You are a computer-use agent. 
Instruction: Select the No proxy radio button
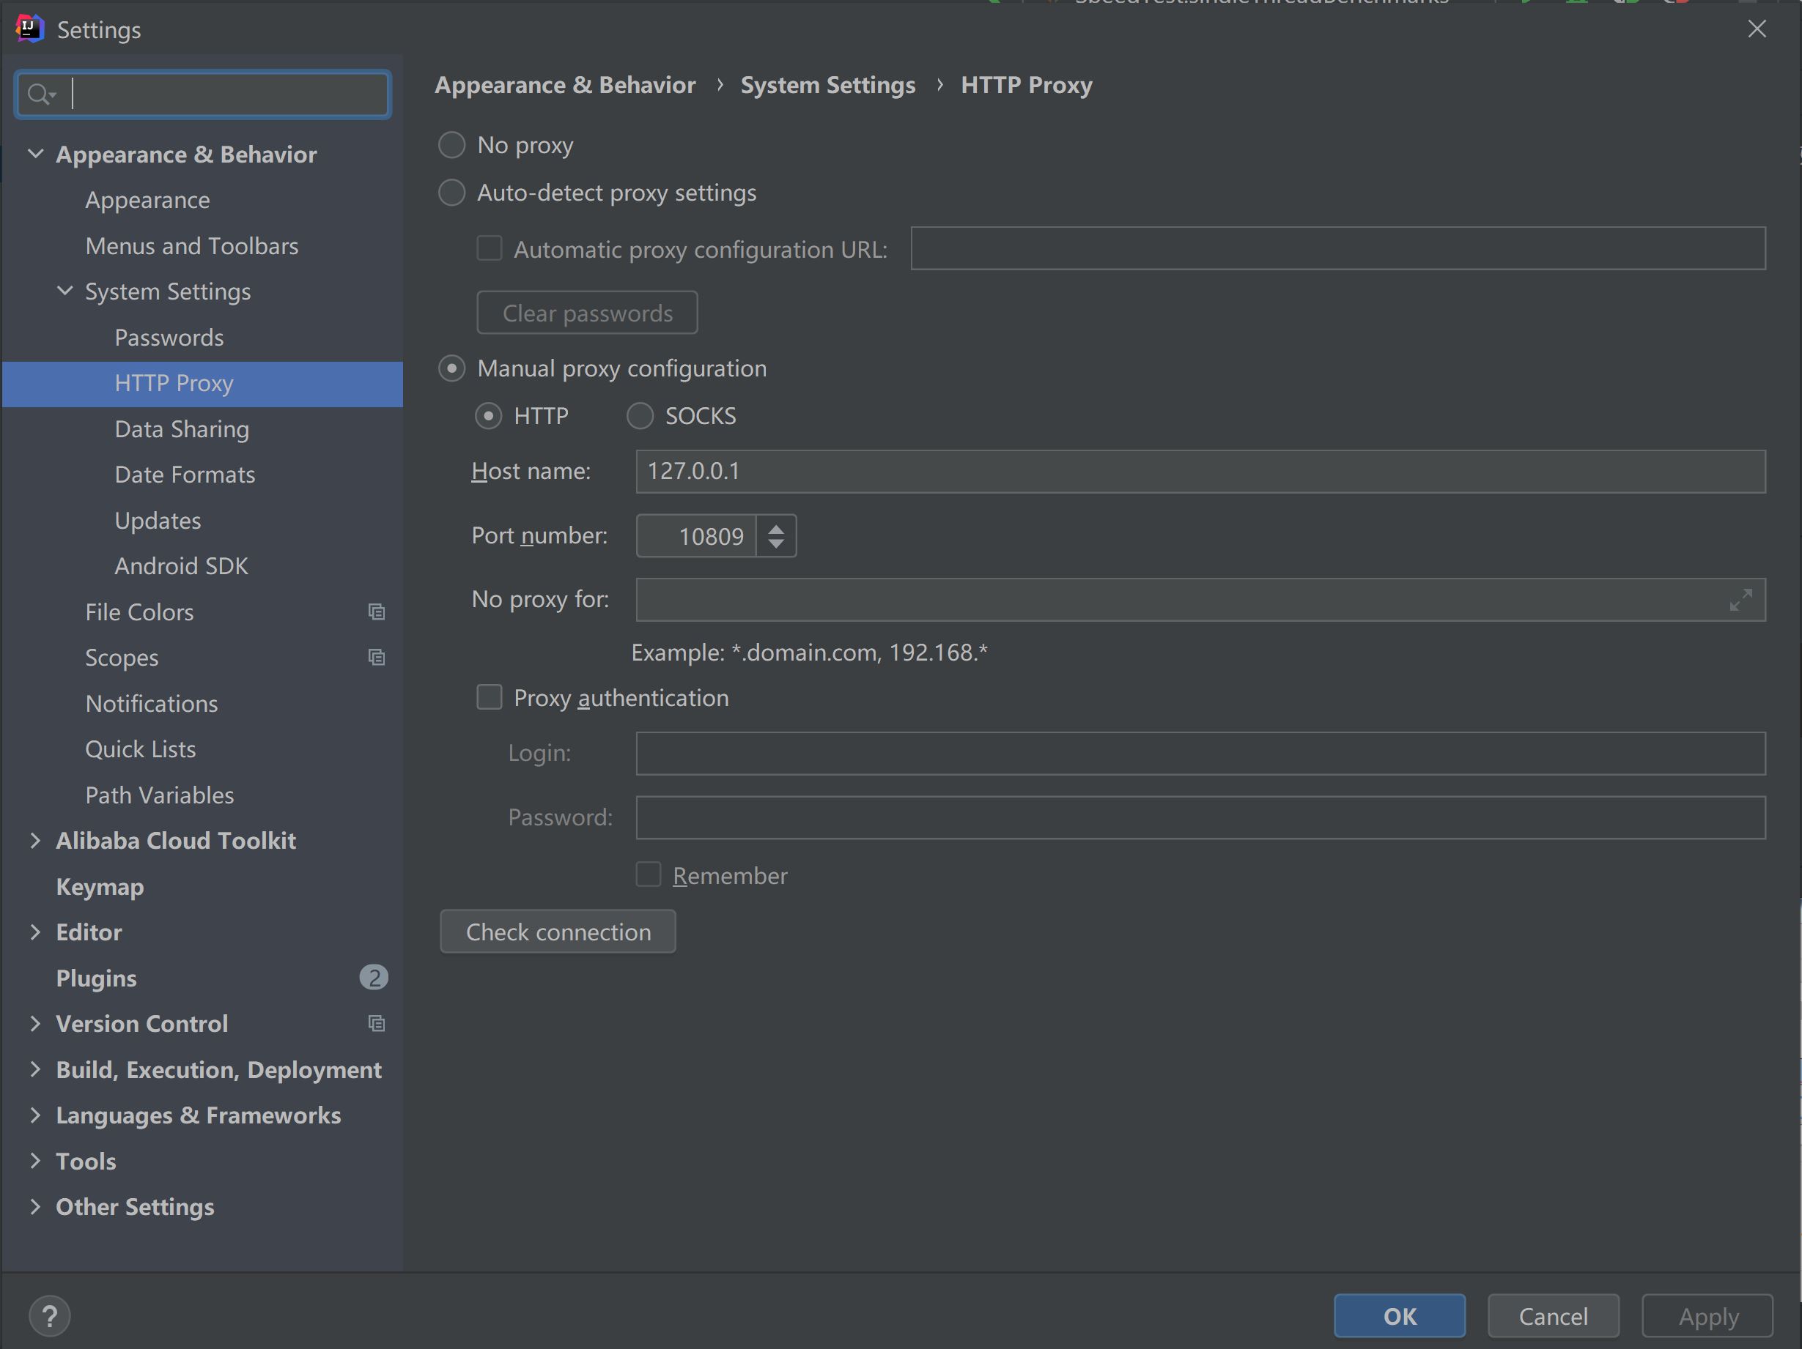[x=452, y=145]
